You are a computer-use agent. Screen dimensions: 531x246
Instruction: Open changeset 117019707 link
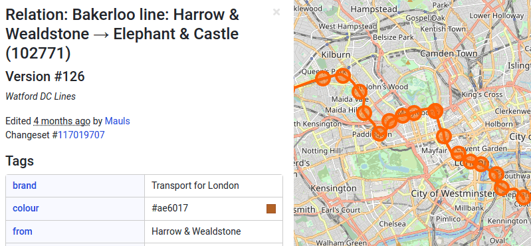[x=81, y=135]
